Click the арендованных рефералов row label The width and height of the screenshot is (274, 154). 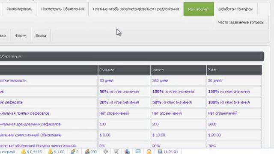click(30, 124)
